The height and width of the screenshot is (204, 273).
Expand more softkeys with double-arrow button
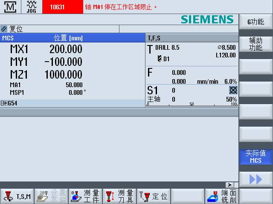click(256, 179)
